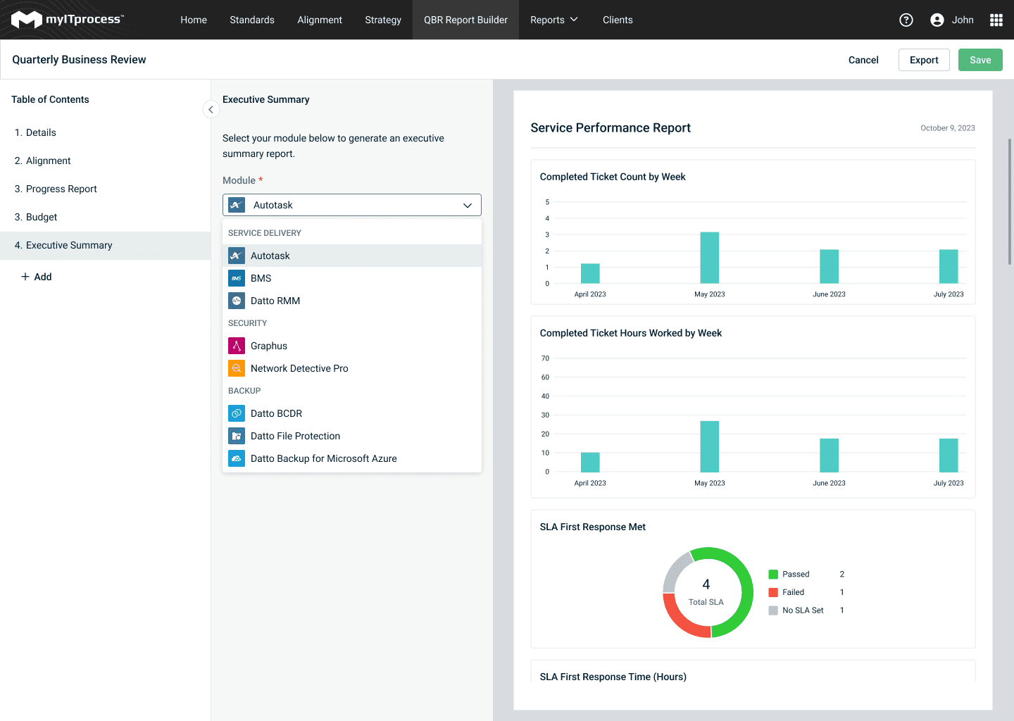The image size is (1014, 721).
Task: Switch to the Standards tab
Action: 252,20
